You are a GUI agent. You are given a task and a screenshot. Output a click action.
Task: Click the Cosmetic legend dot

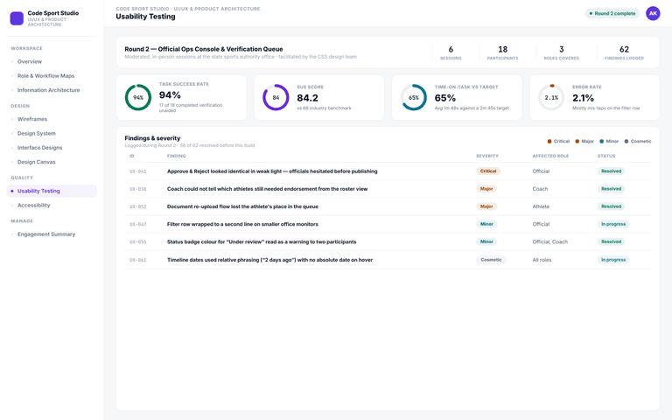626,142
